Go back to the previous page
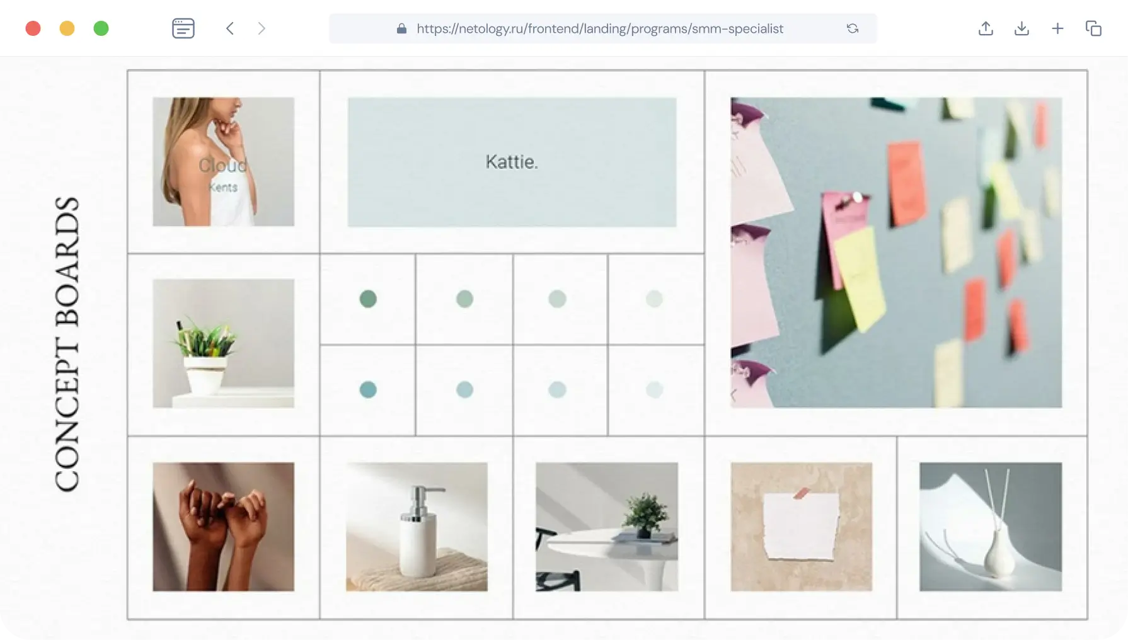This screenshot has width=1128, height=640. (230, 28)
